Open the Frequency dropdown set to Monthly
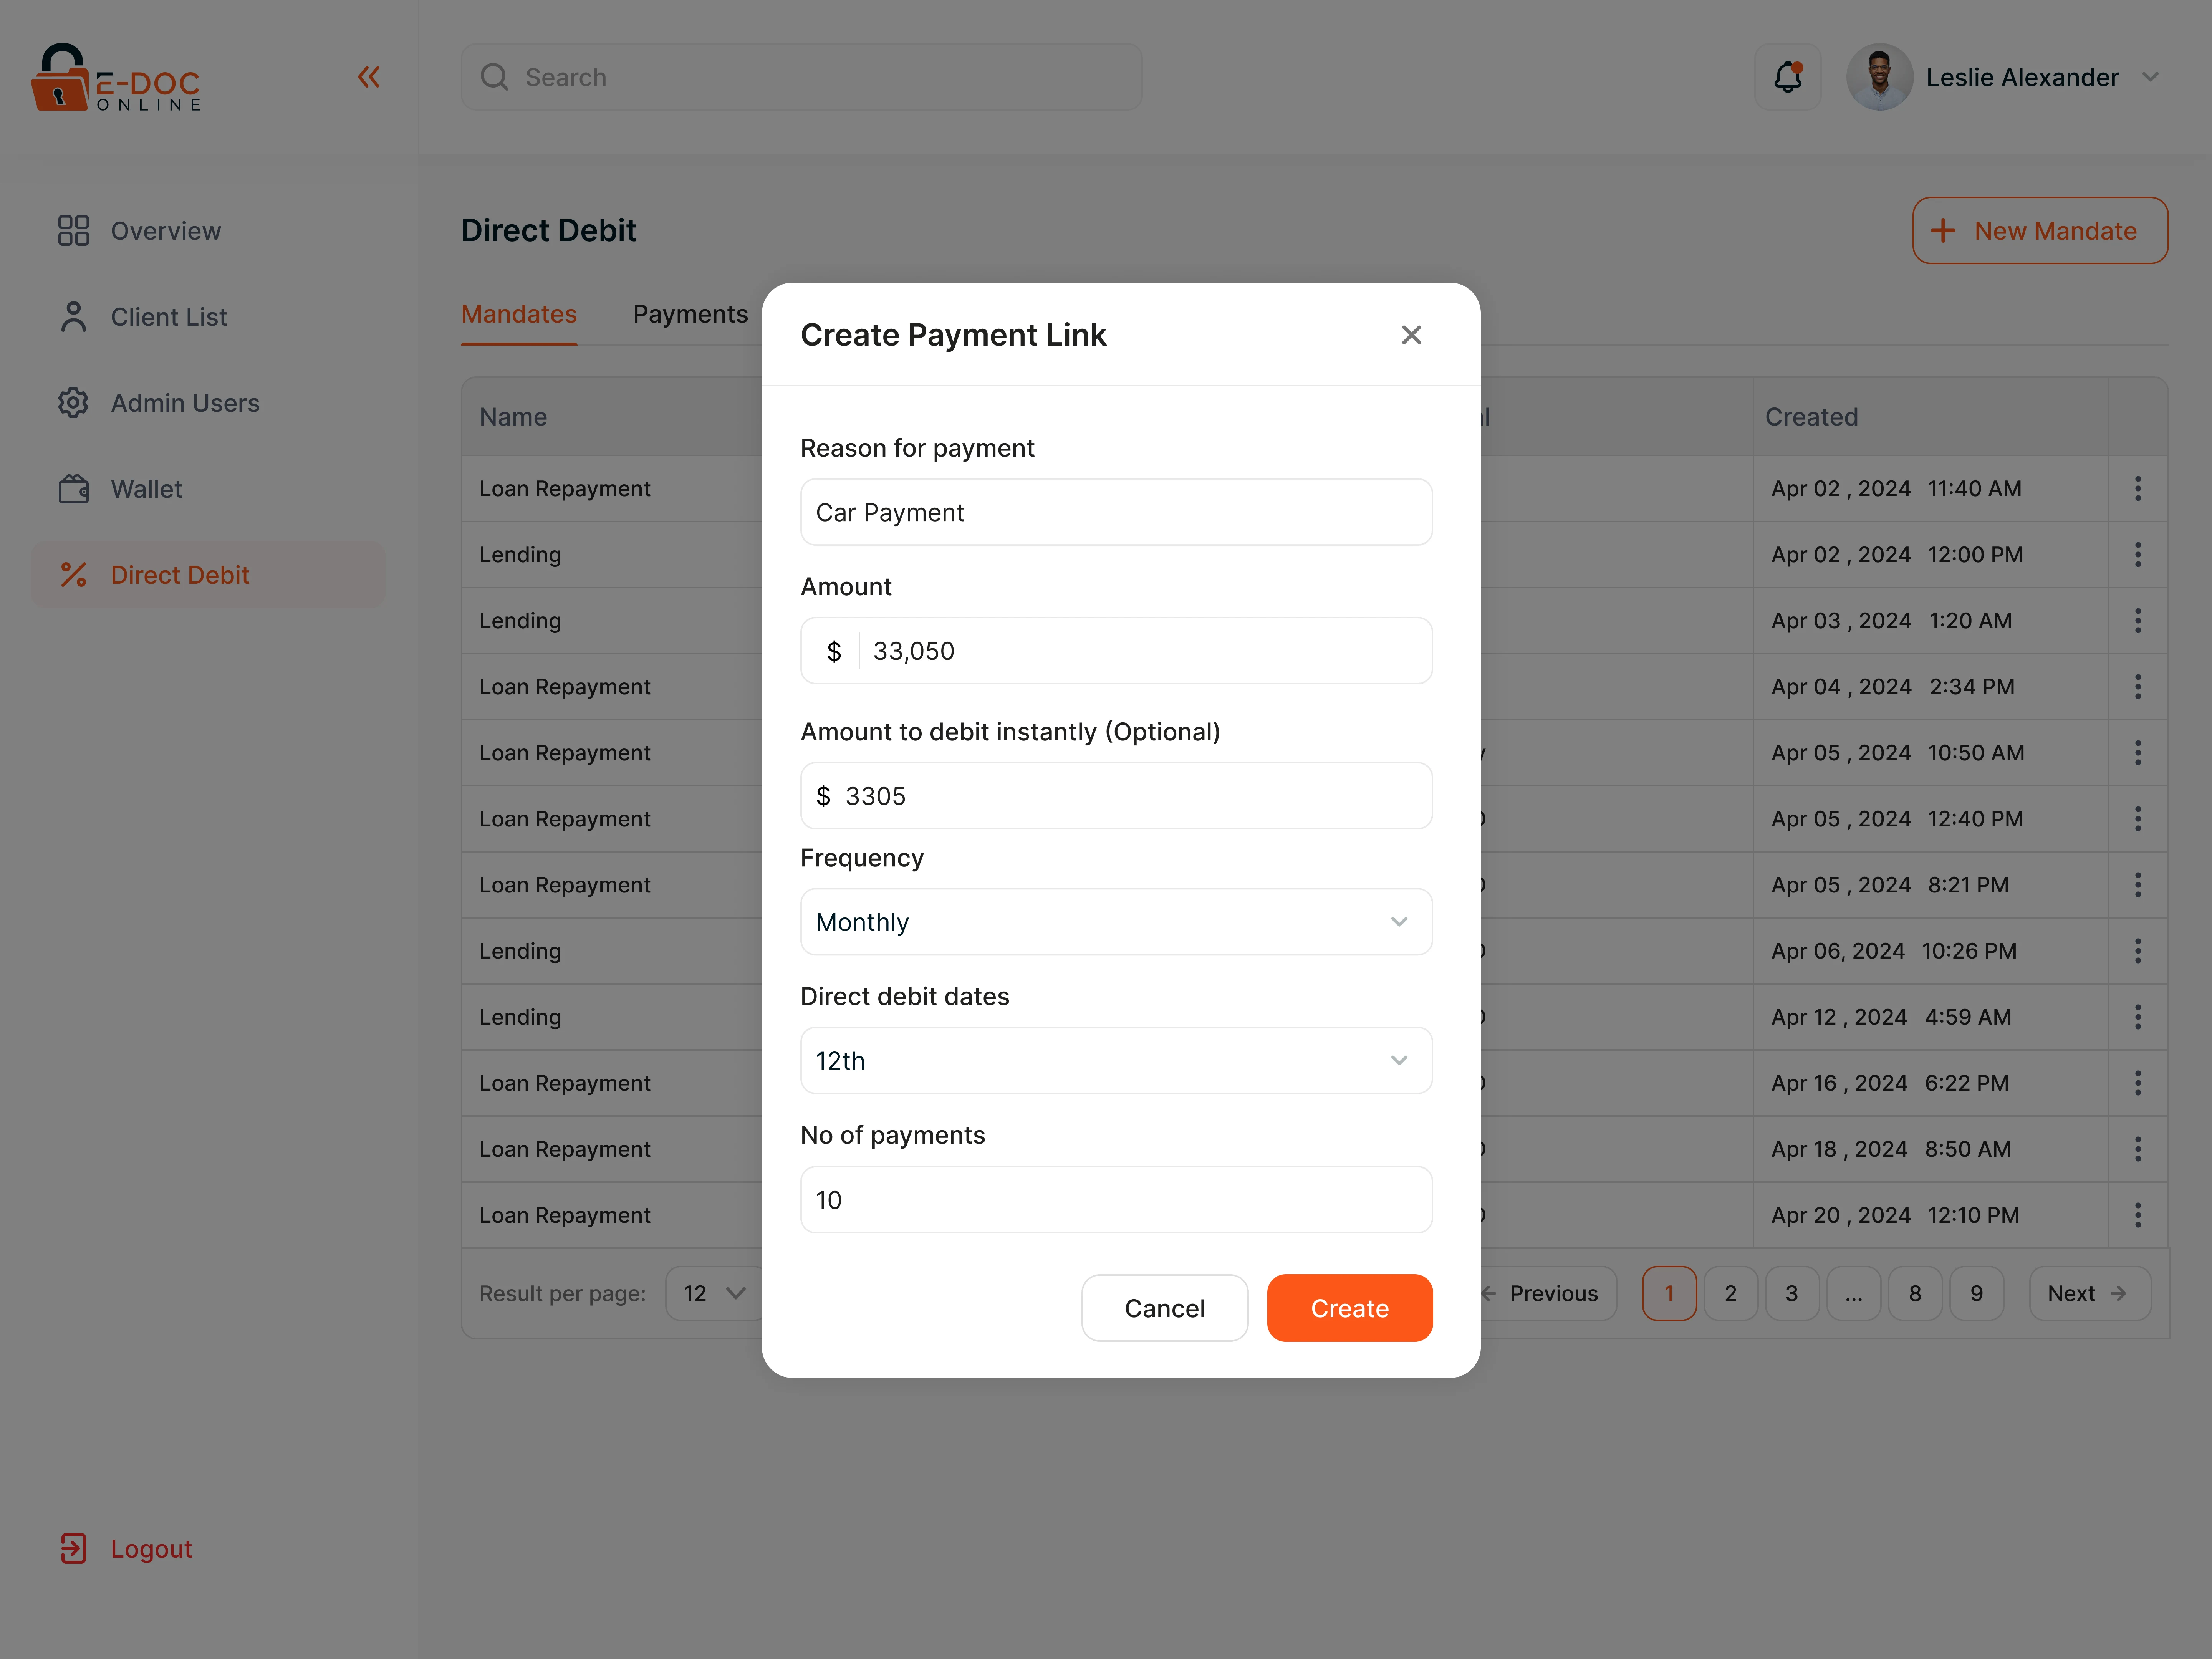This screenshot has height=1659, width=2212. pyautogui.click(x=1116, y=922)
